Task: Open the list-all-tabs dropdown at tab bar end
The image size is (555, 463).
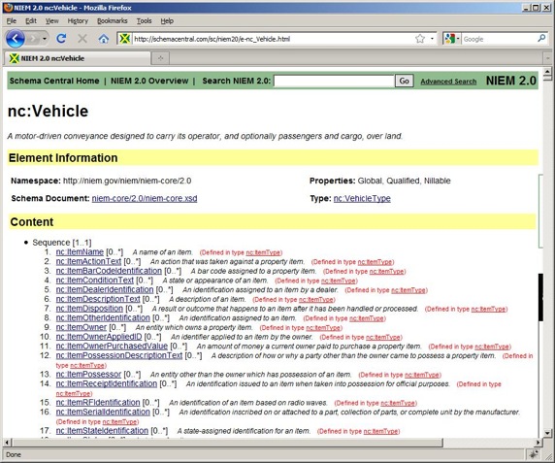Action: click(547, 58)
